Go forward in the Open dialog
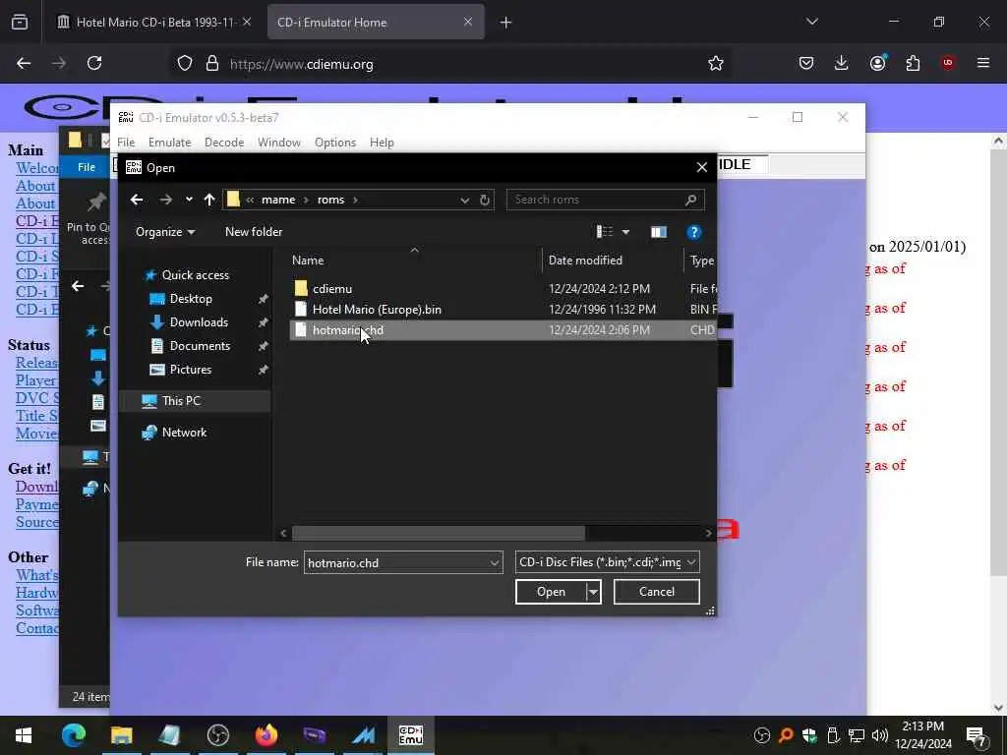1007x755 pixels. [x=165, y=200]
